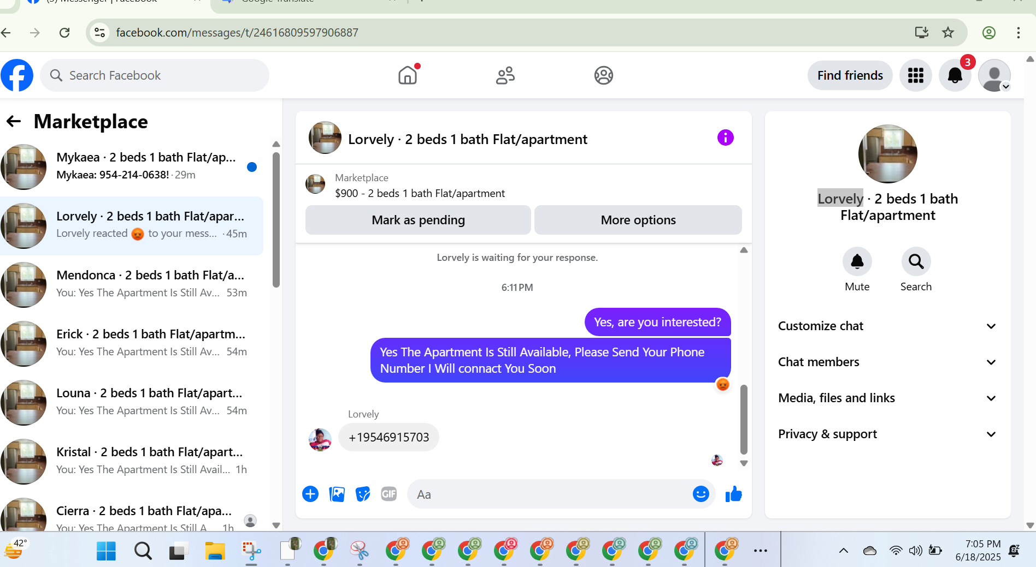Screen dimensions: 1036x567
Task: Open the Home feed icon
Action: 408,75
